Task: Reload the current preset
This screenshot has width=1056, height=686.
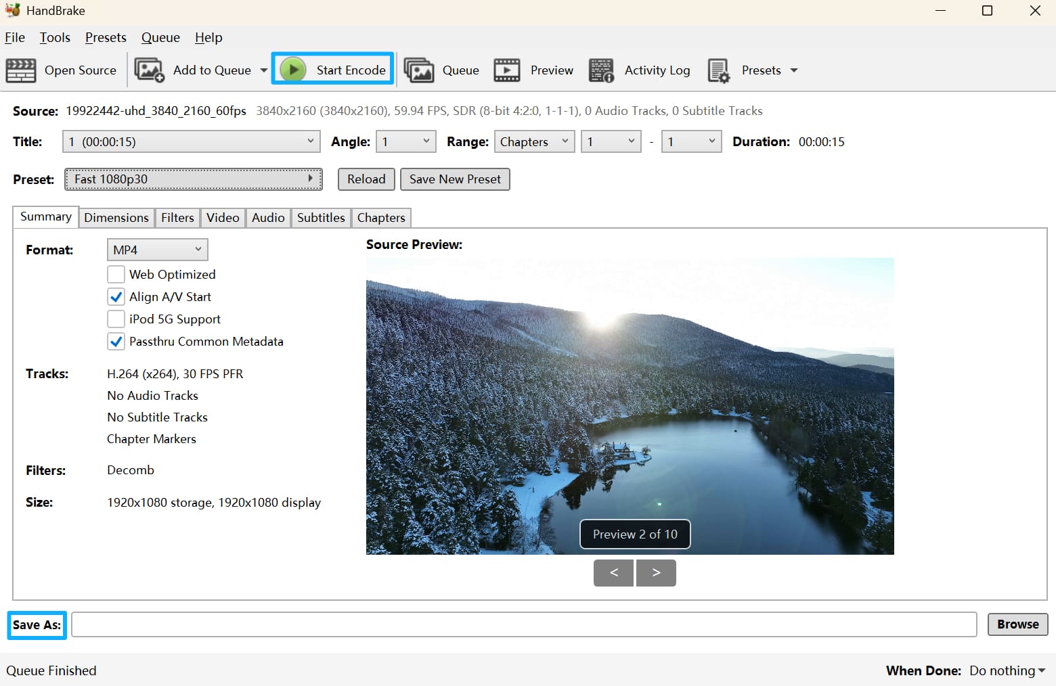Action: 366,179
